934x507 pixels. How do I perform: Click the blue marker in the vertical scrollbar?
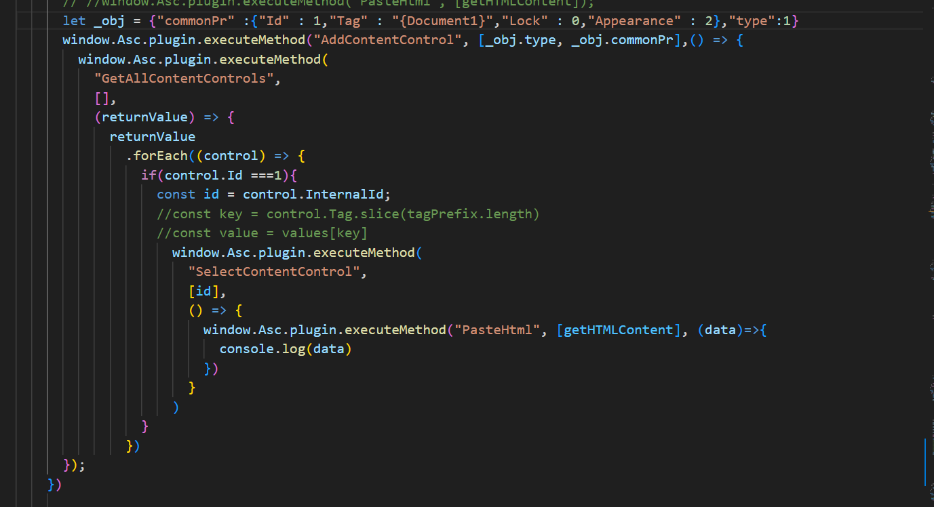(x=925, y=462)
